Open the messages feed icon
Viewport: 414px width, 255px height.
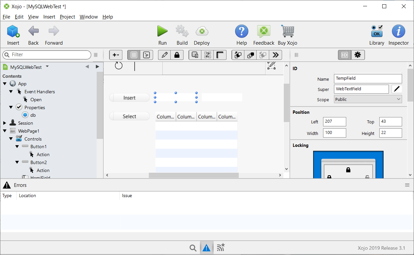(221, 247)
